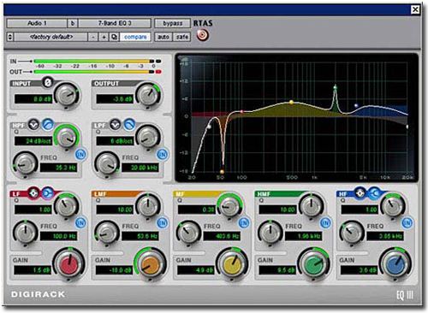Image resolution: width=428 pixels, height=313 pixels.
Task: Toggle the MF band IN button
Action: click(244, 222)
